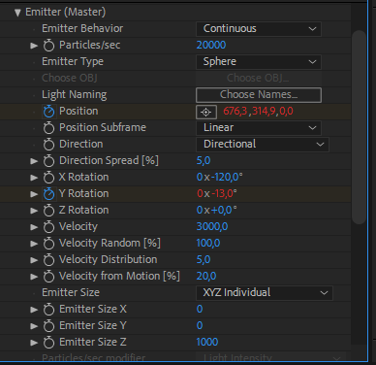Expand the Z Rotation property
This screenshot has width=376, height=365.
pyautogui.click(x=34, y=211)
